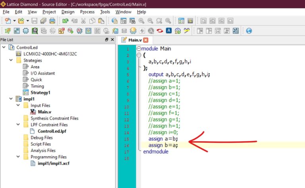
Task: Toggle the fold marker on line 2
Action: point(139,55)
